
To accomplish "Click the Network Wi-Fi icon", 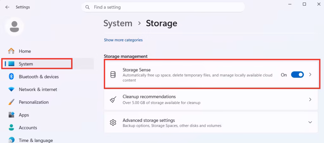I will pyautogui.click(x=11, y=90).
